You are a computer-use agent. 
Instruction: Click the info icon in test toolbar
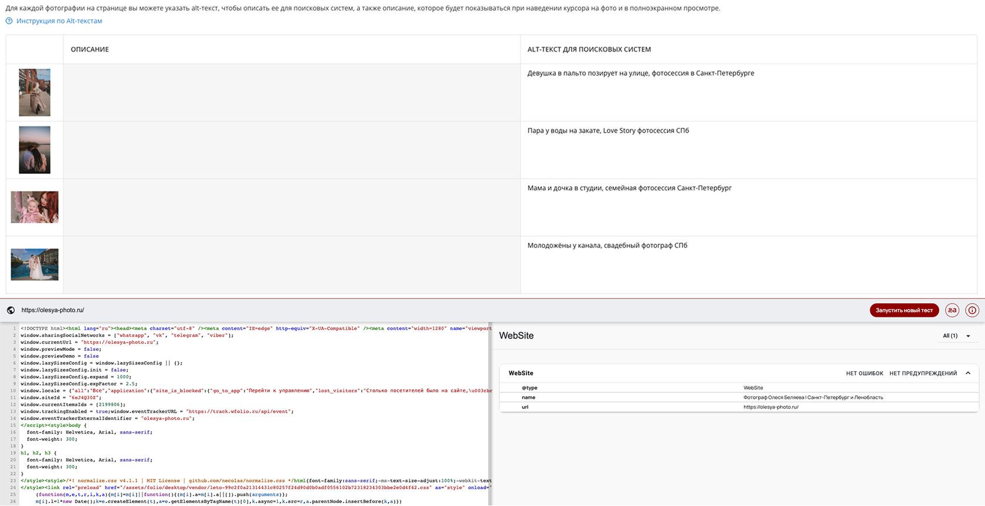click(x=972, y=310)
